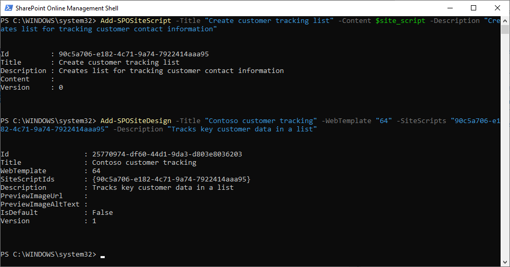Click the IsDefault value False

[x=103, y=213]
